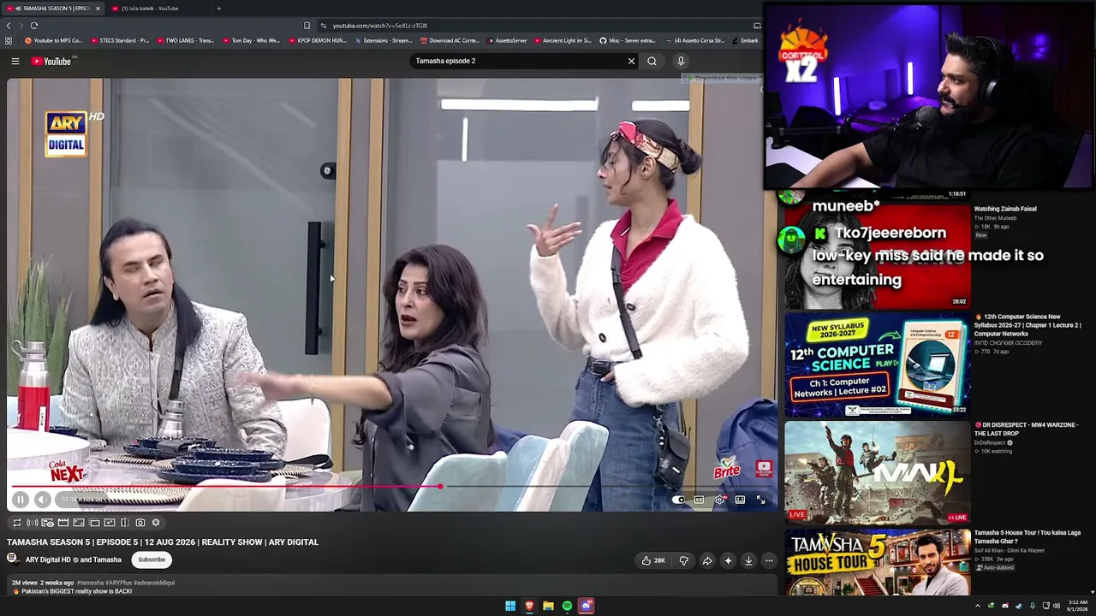The image size is (1096, 616).
Task: Click the picture-in-picture icon under the player
Action: (110, 523)
